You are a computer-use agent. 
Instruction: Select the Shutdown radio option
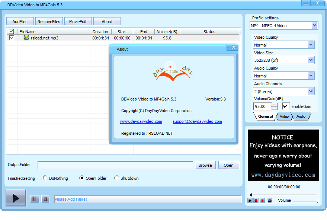pyautogui.click(x=116, y=178)
